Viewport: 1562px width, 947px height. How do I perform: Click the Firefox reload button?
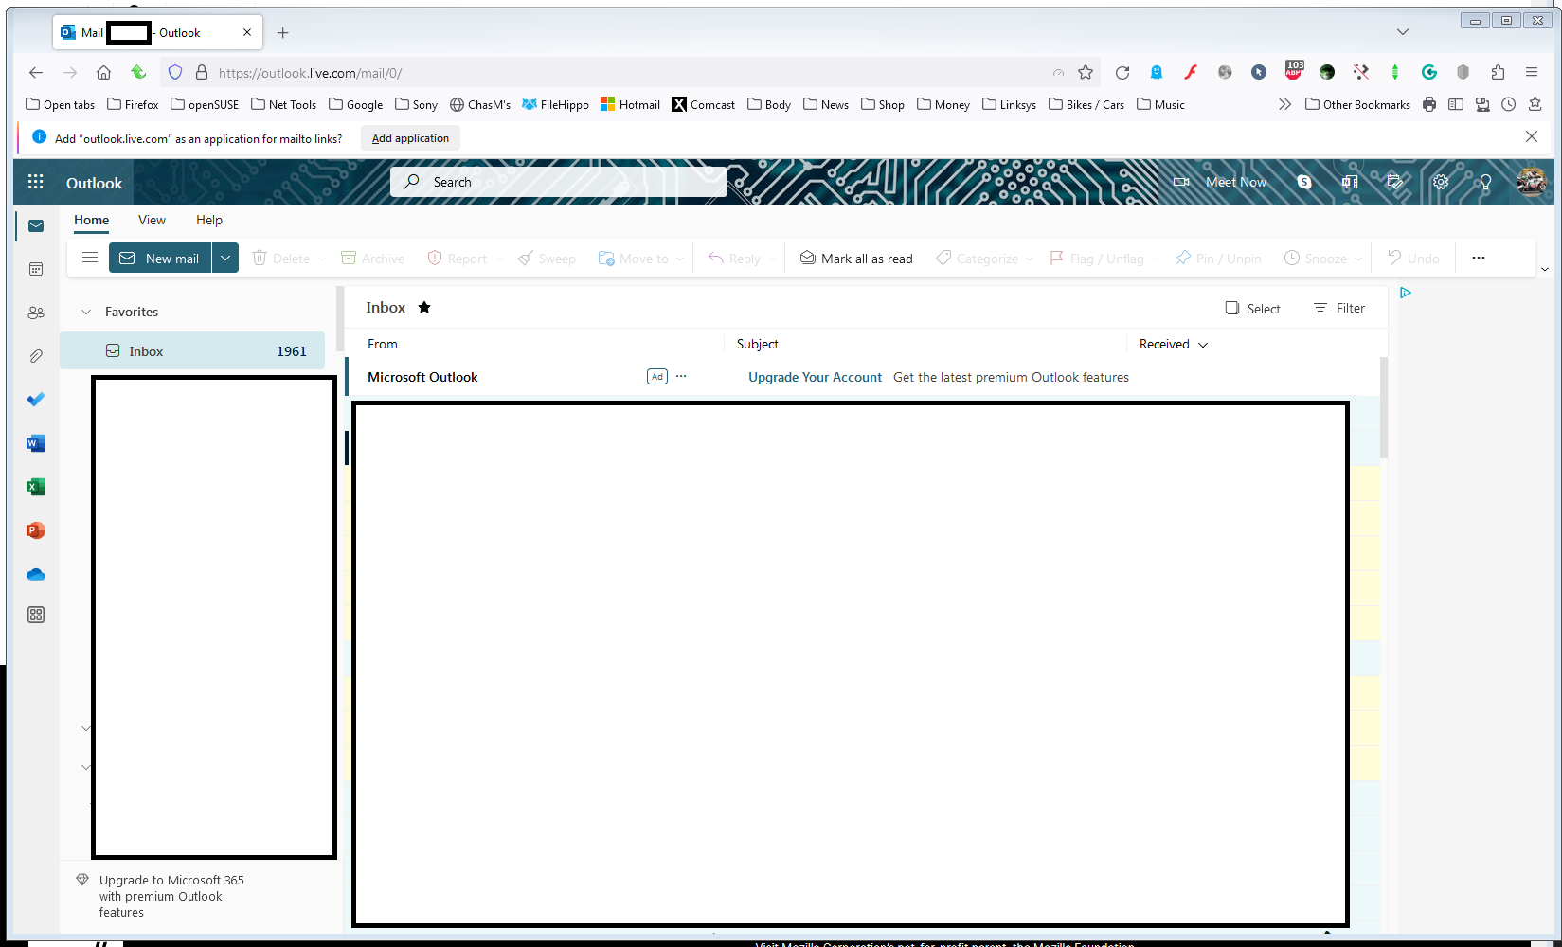coord(1122,73)
